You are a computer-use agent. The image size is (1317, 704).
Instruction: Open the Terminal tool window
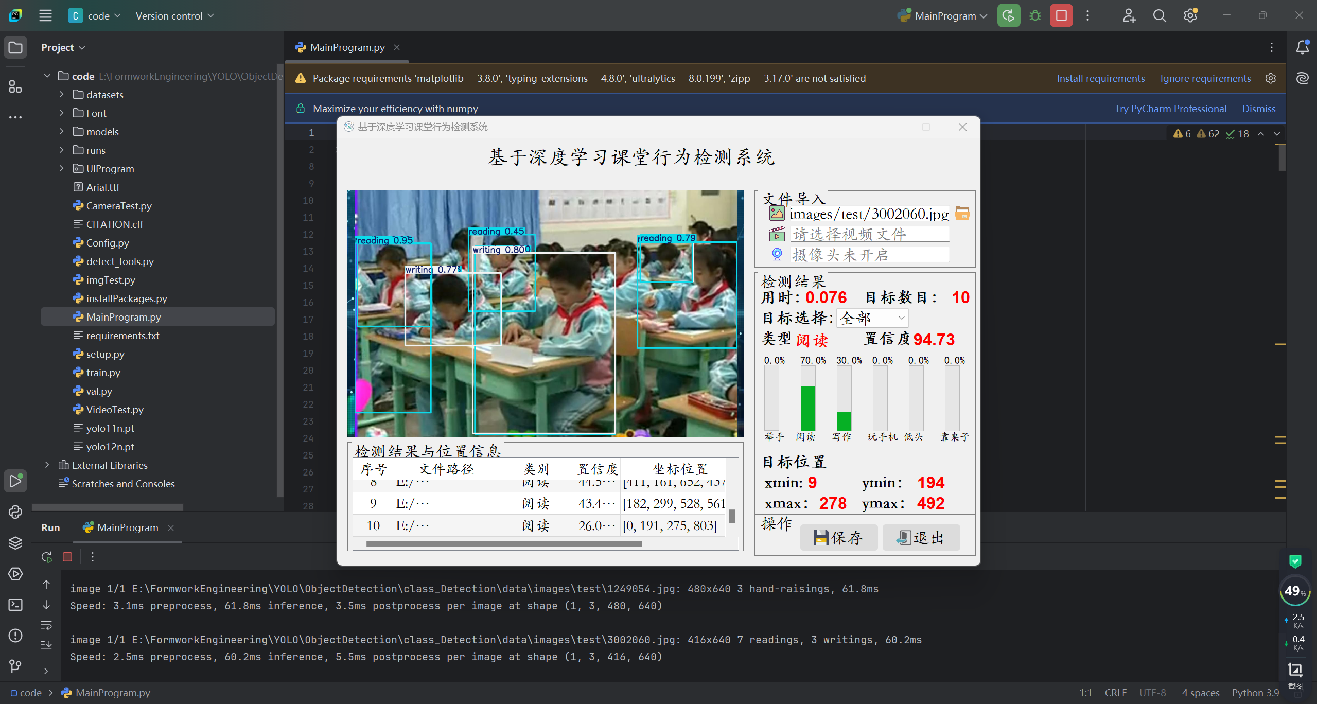coord(15,604)
